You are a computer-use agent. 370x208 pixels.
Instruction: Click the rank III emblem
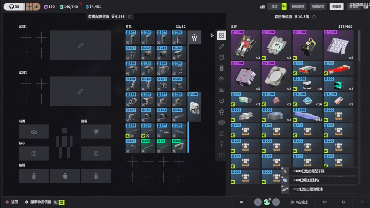(x=32, y=6)
